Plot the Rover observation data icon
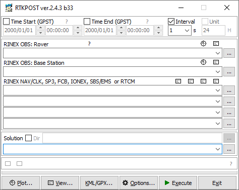Image resolution: width=239 pixels, height=190 pixels. pos(203,44)
